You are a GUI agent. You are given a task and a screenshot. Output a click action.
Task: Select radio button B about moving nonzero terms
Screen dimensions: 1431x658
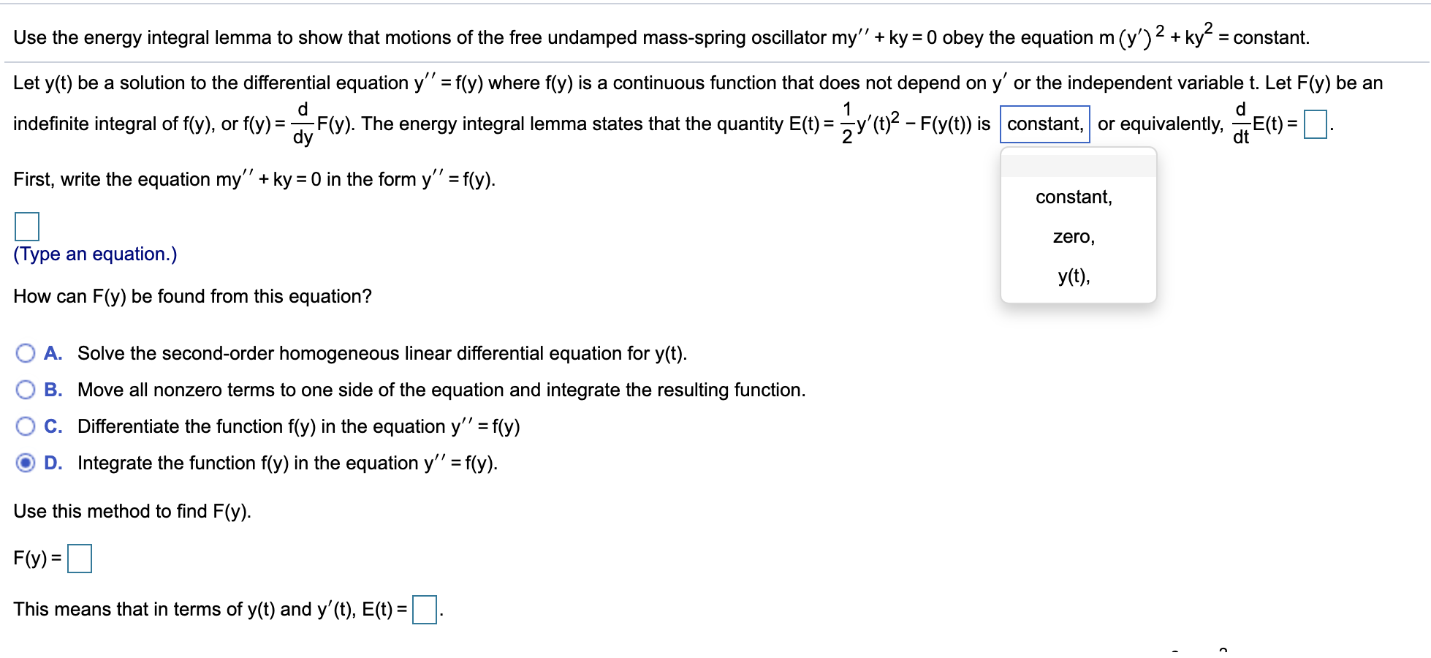26,390
